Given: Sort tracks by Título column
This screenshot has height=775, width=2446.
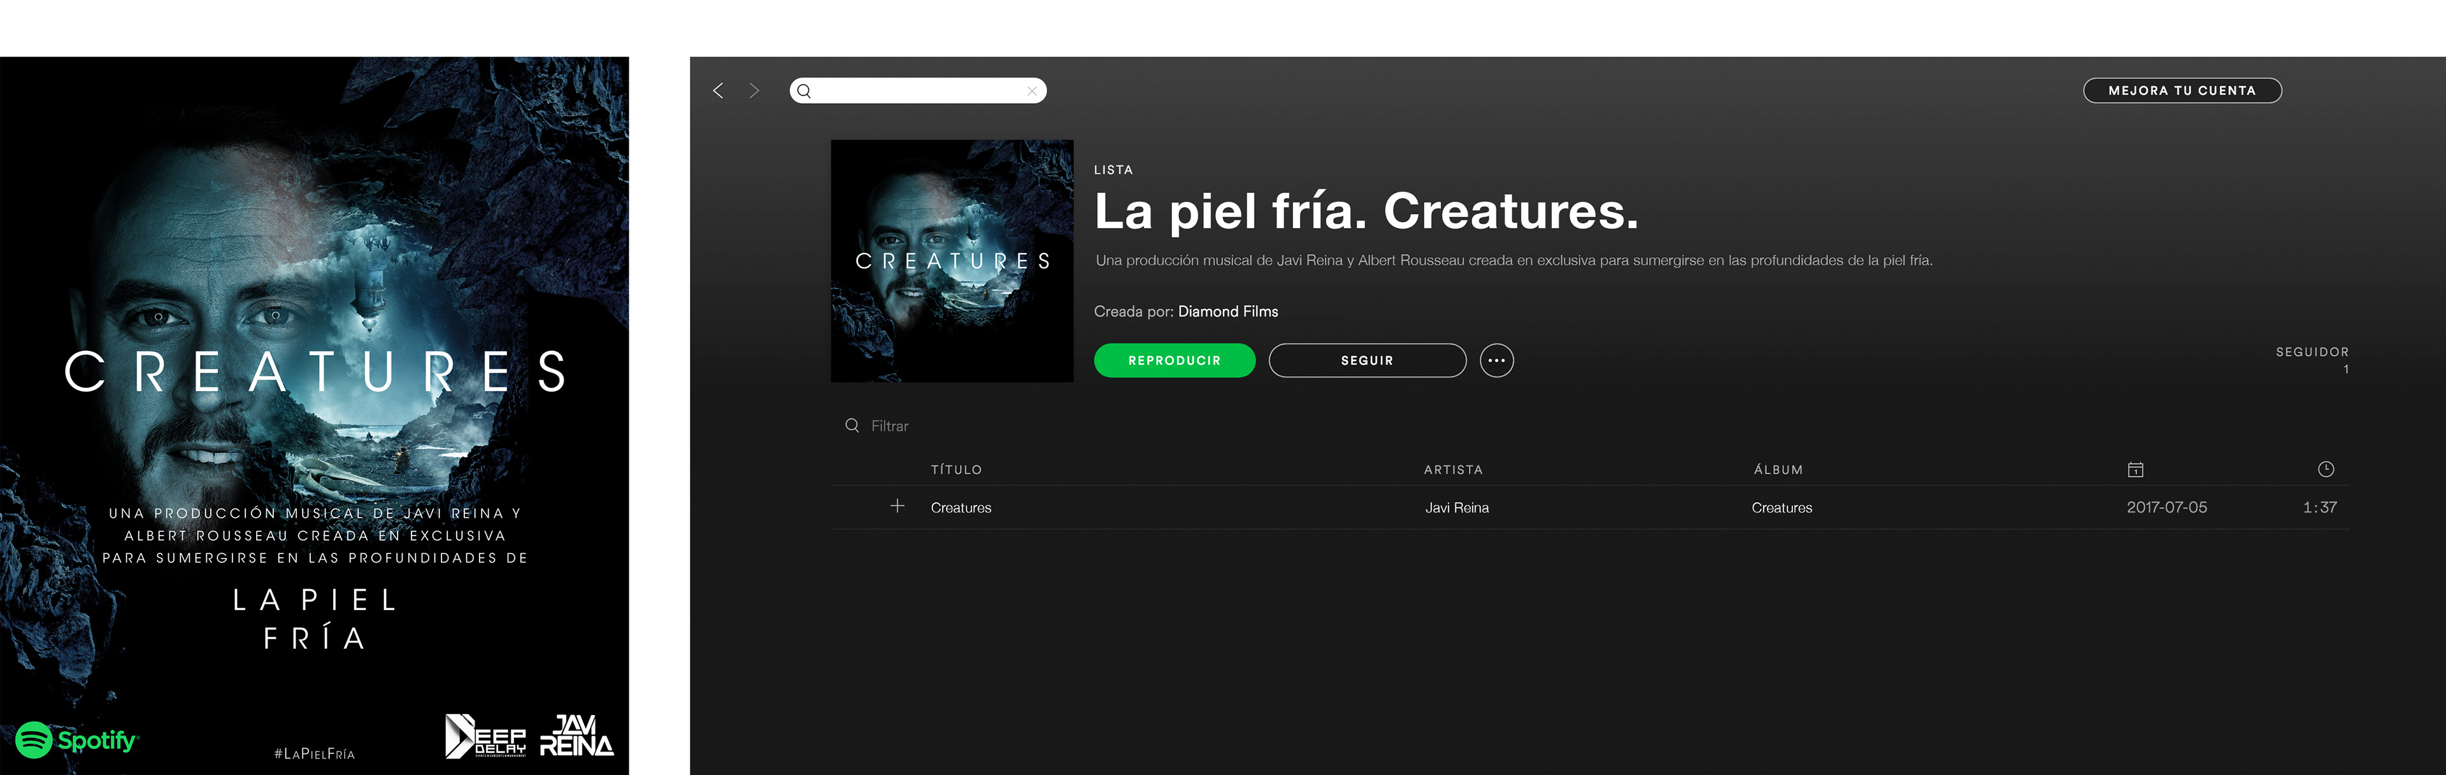Looking at the screenshot, I should 956,470.
